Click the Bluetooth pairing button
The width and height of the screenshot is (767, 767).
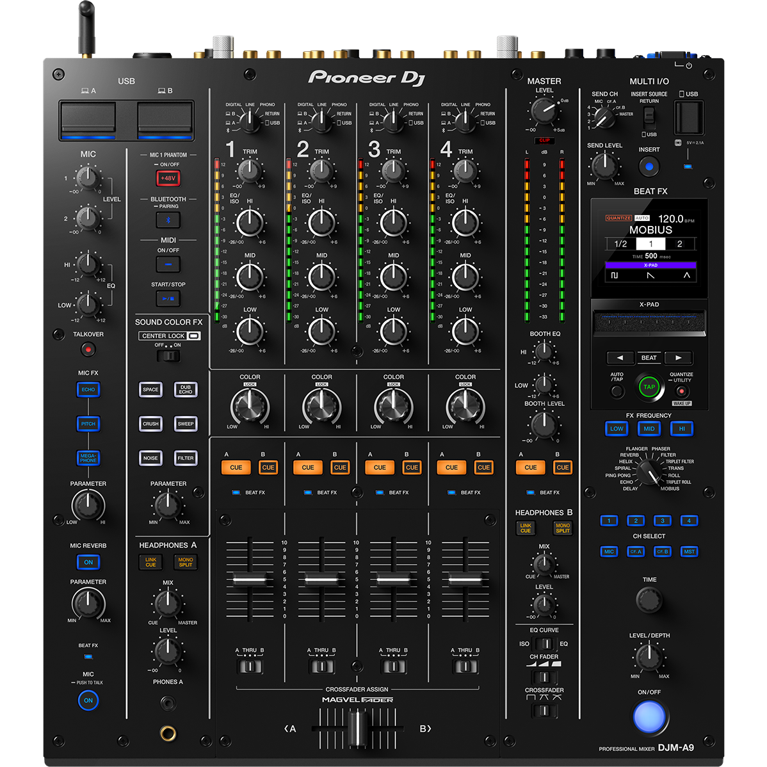[168, 220]
